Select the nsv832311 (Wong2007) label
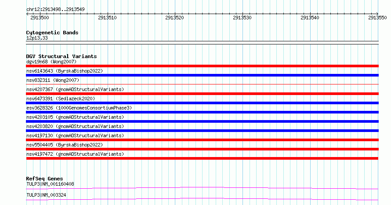Image resolution: width=391 pixels, height=205 pixels. [53, 80]
